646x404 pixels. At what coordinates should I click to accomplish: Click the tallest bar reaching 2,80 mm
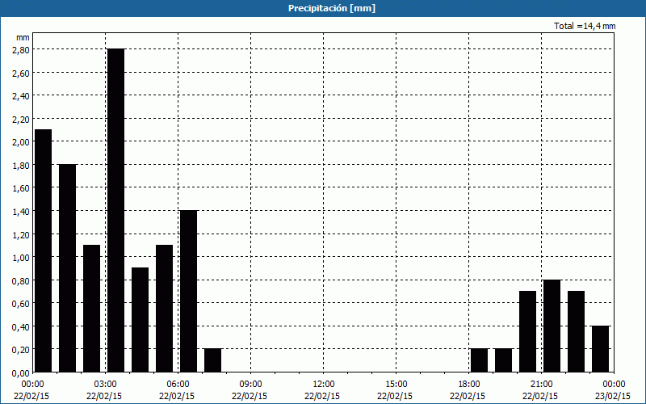point(115,210)
